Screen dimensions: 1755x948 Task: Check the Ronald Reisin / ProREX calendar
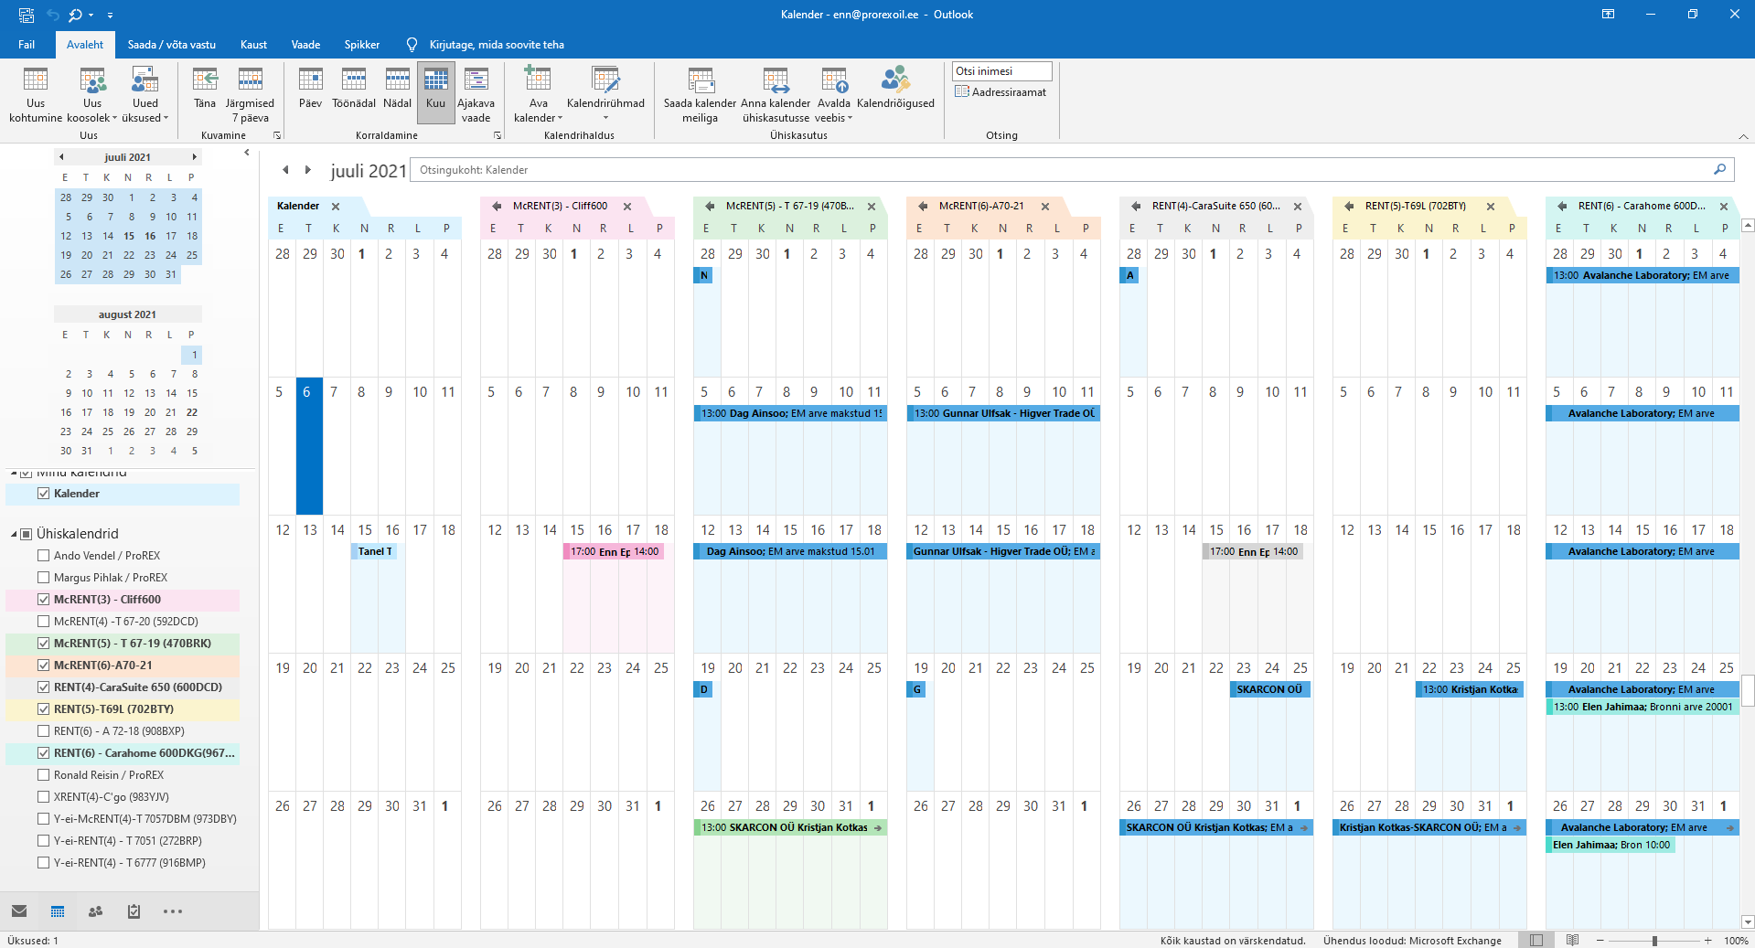(43, 775)
